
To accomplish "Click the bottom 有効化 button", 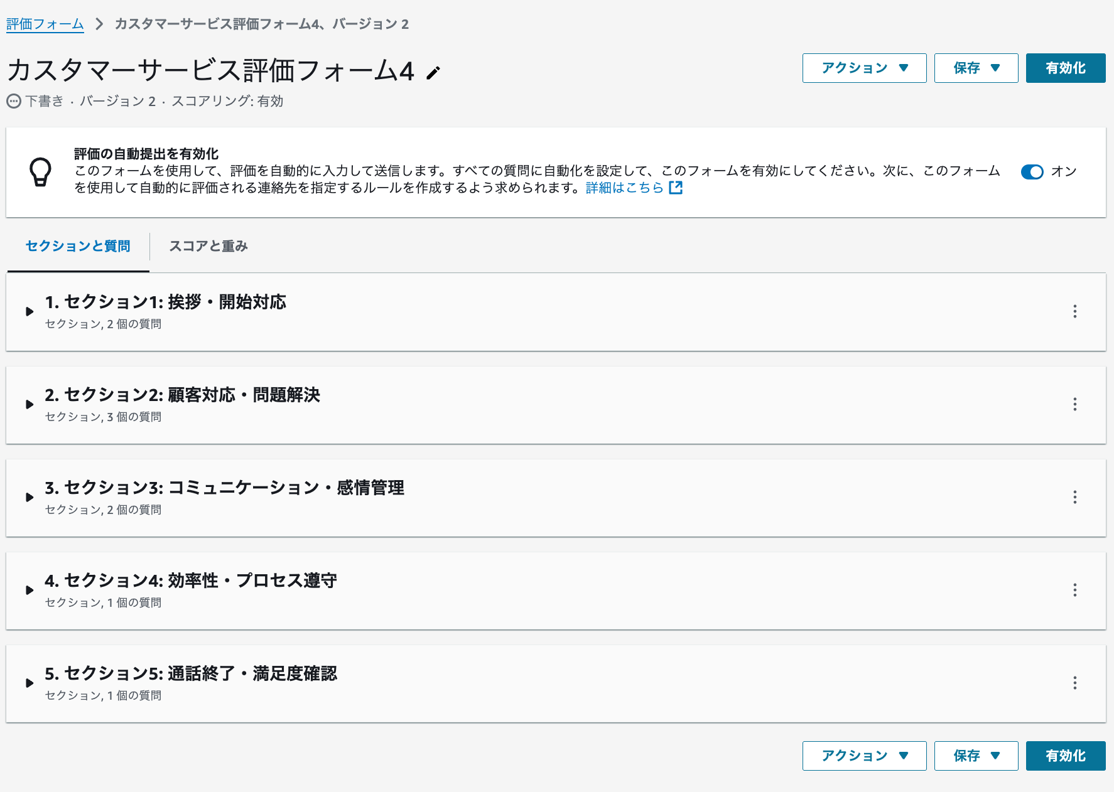I will pyautogui.click(x=1066, y=756).
